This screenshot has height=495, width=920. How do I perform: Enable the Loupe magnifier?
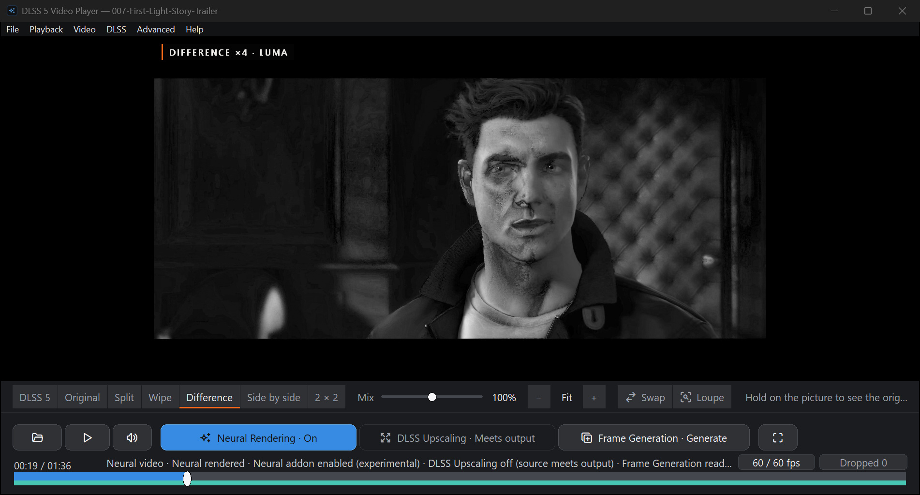pos(702,397)
